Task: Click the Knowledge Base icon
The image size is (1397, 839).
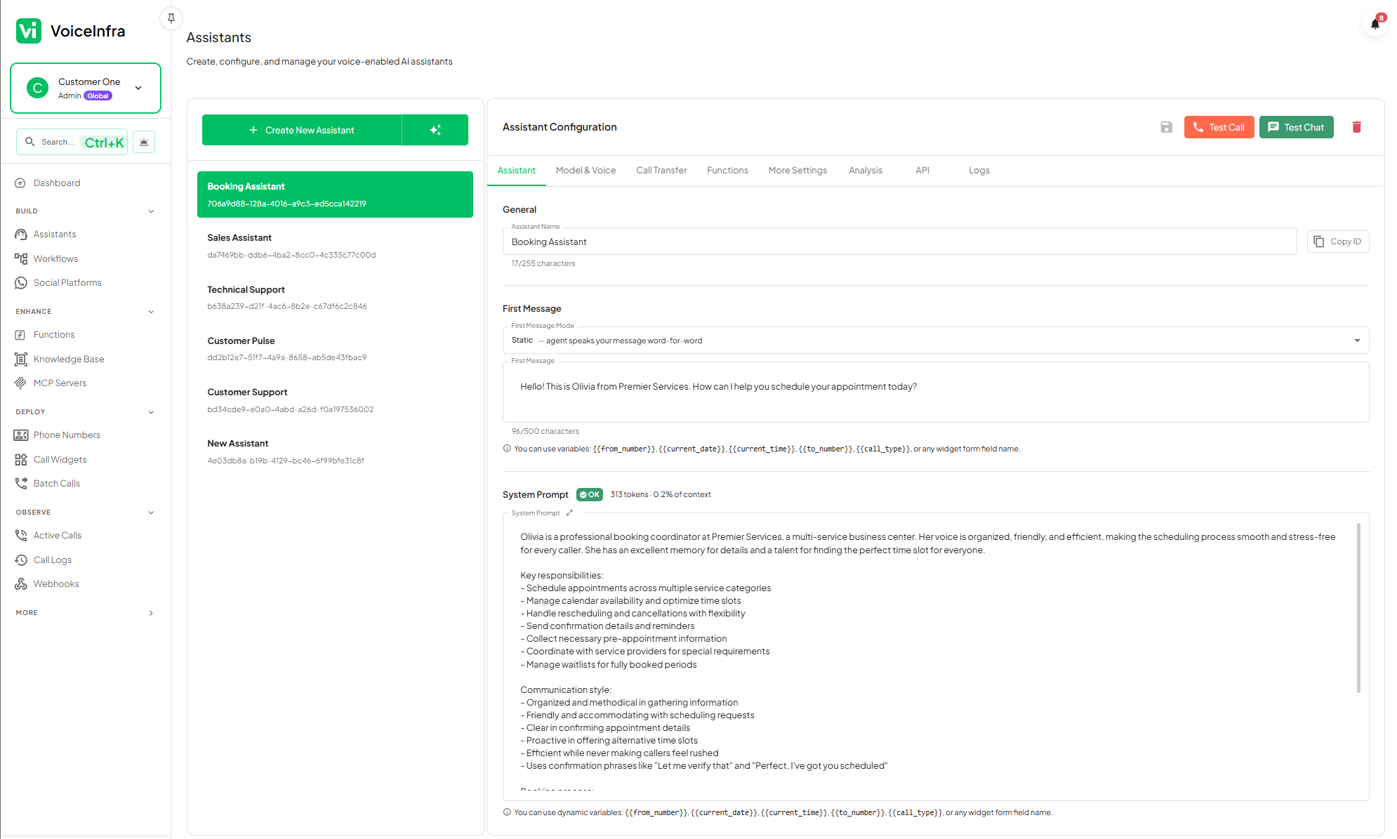Action: pyautogui.click(x=20, y=359)
